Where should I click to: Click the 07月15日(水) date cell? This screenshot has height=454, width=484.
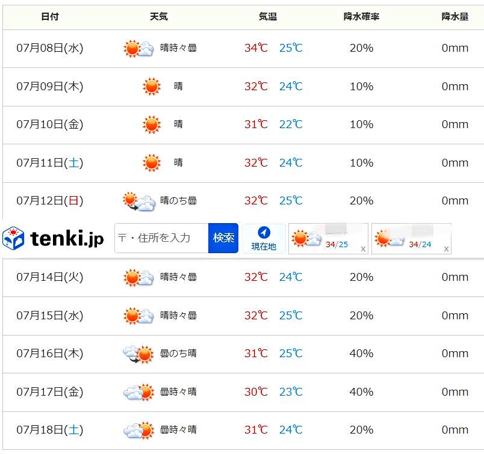[50, 316]
